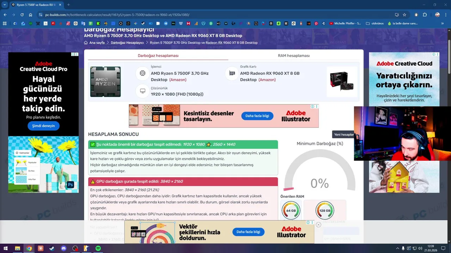Click the star icon between resolutions
This screenshot has width=451, height=253.
tap(209, 144)
